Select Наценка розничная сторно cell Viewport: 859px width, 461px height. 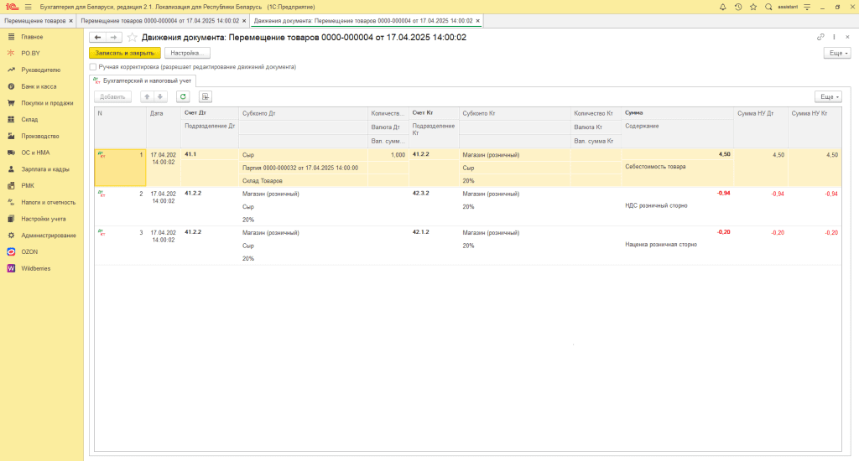point(677,245)
